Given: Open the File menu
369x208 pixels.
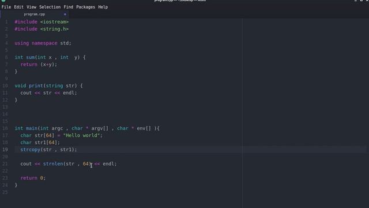Looking at the screenshot, I should tap(6, 7).
